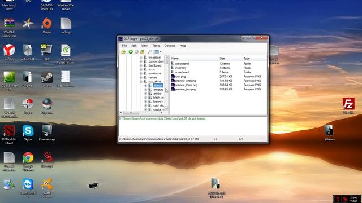Open the File menu

coord(124,46)
